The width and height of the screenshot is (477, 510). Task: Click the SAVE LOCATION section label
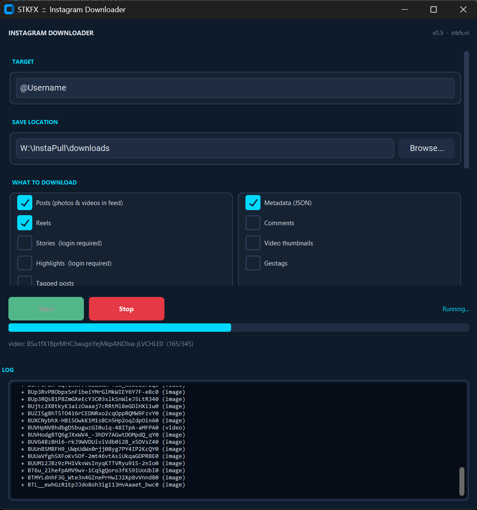coord(35,122)
